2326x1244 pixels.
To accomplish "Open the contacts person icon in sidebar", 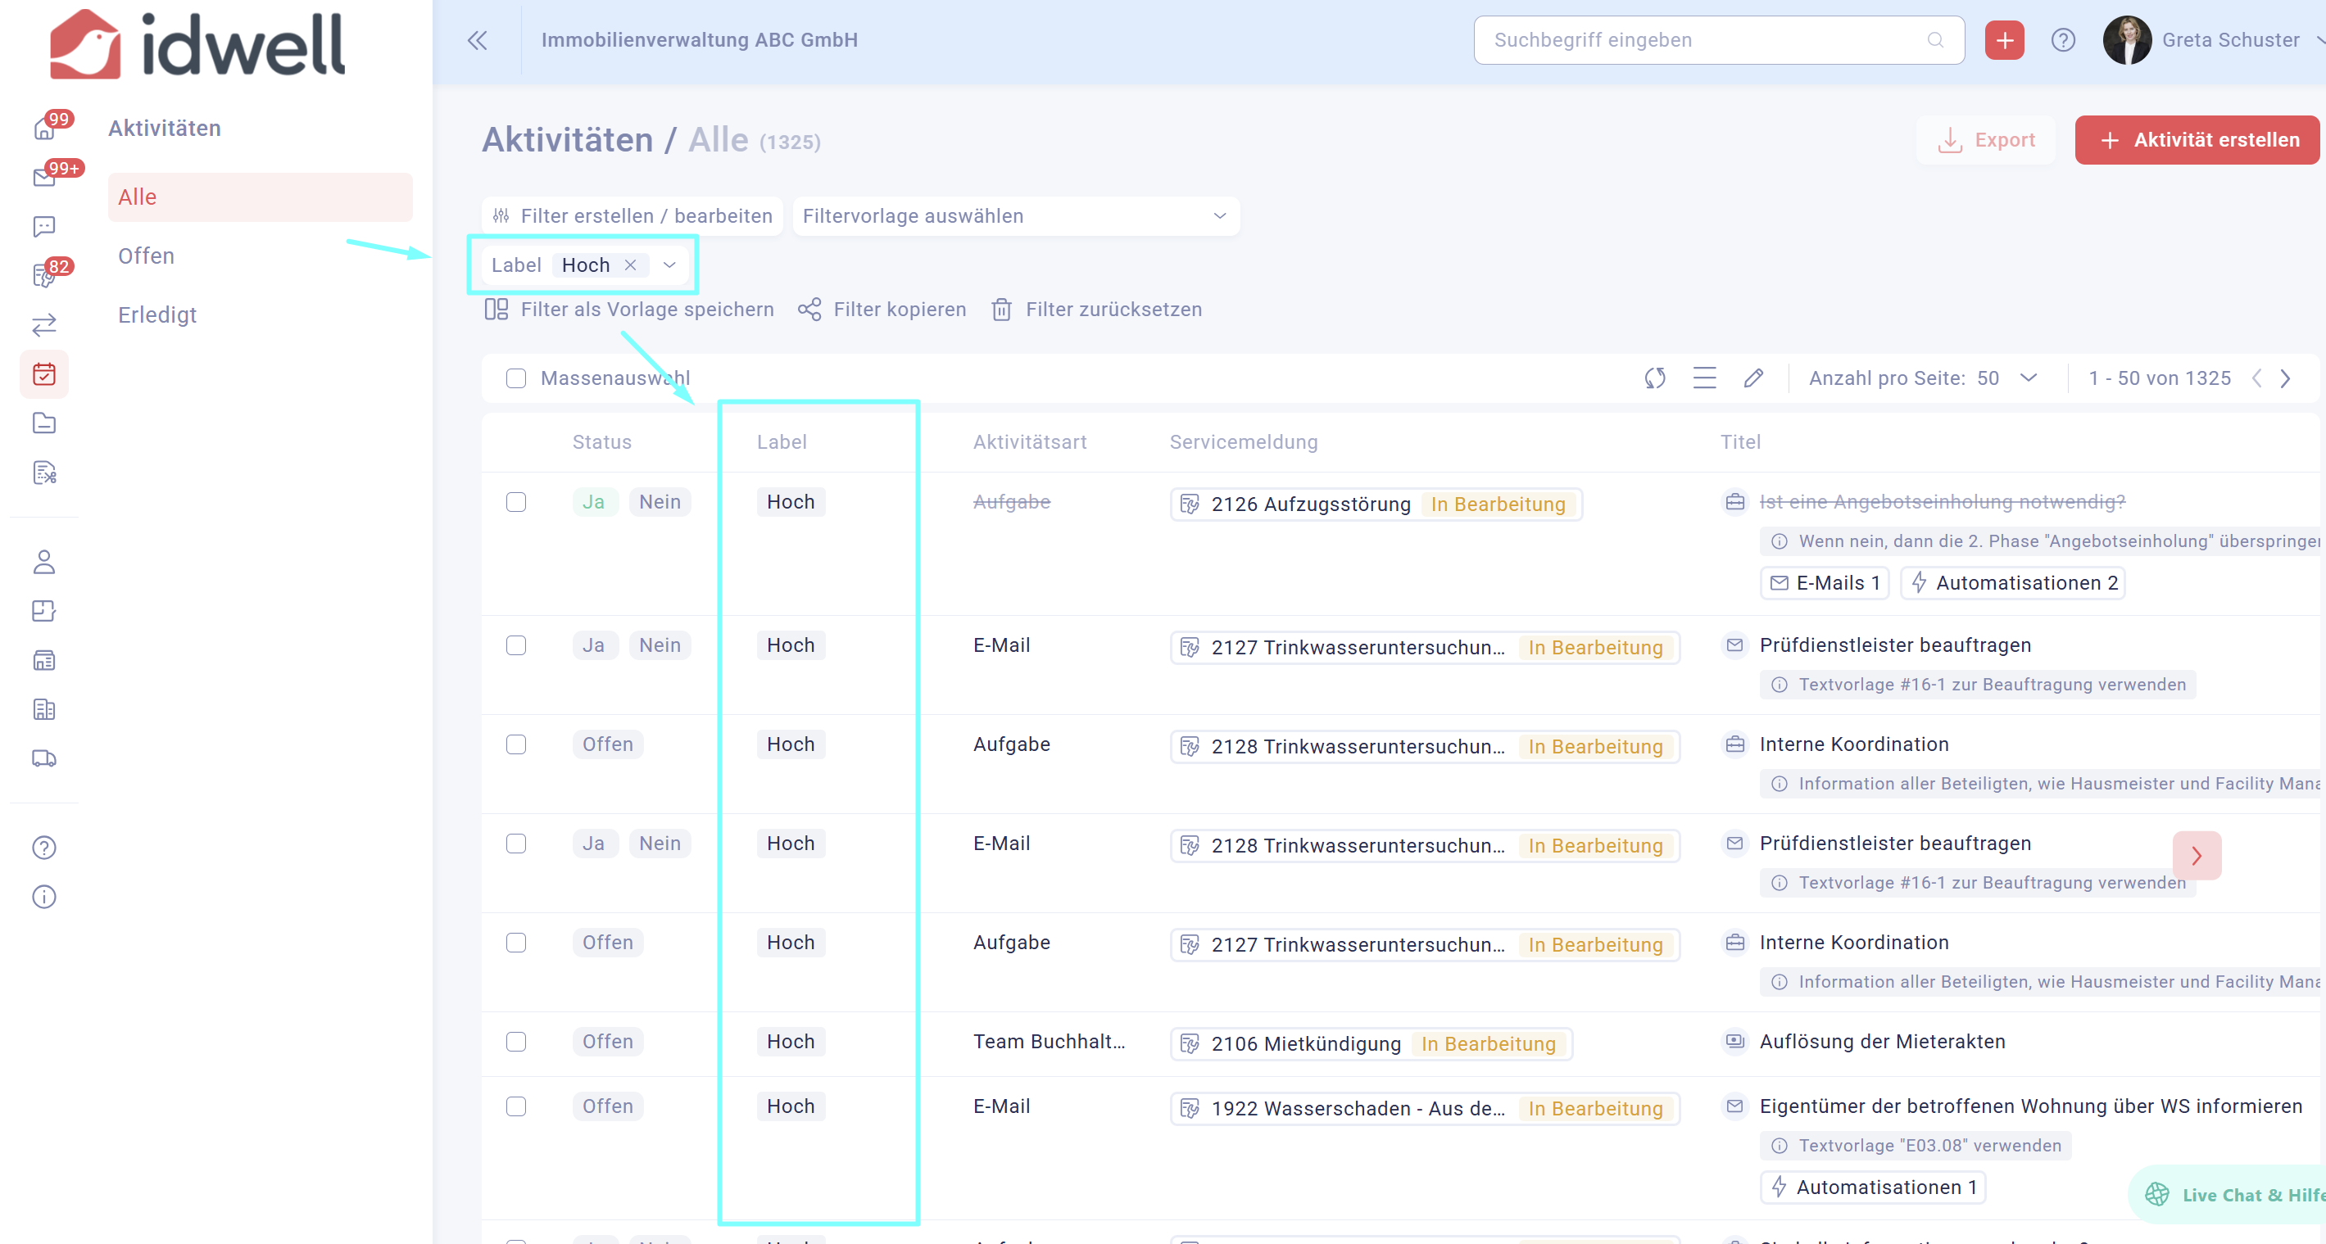I will tap(44, 562).
